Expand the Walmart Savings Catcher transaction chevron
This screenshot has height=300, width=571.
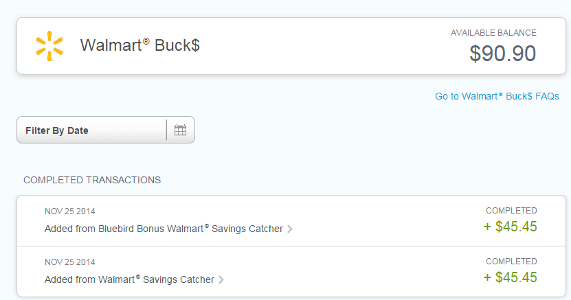(x=221, y=279)
